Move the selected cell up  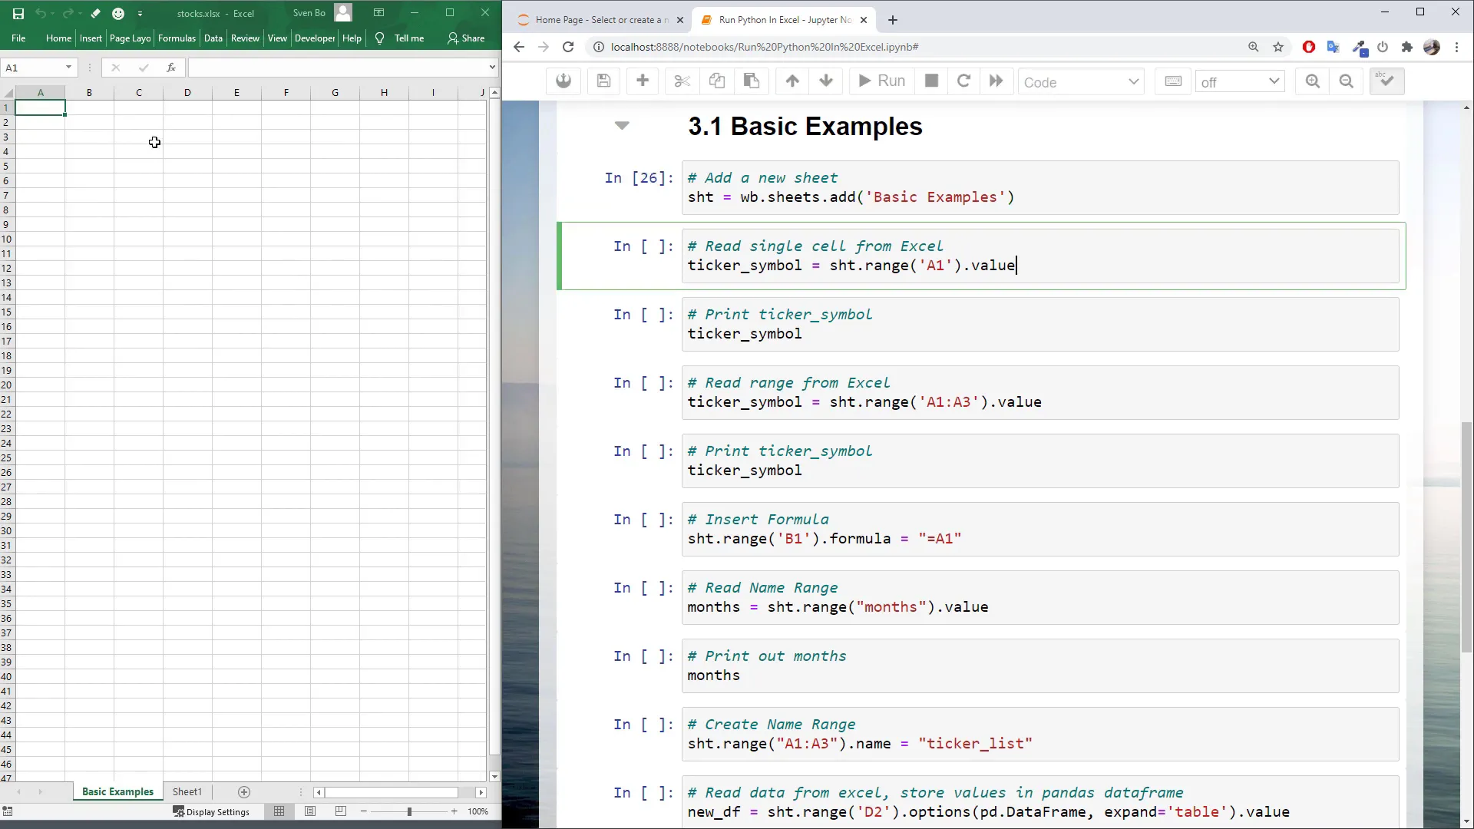point(792,81)
